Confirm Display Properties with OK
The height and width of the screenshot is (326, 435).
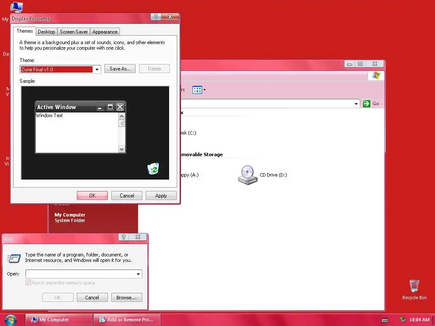tap(92, 195)
